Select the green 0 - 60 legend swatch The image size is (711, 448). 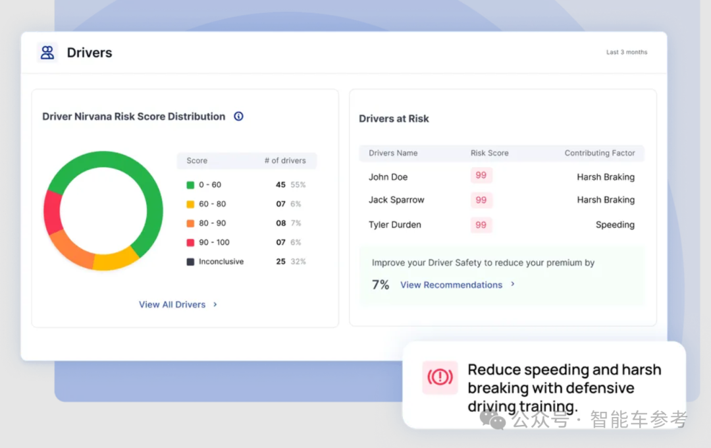coord(190,184)
